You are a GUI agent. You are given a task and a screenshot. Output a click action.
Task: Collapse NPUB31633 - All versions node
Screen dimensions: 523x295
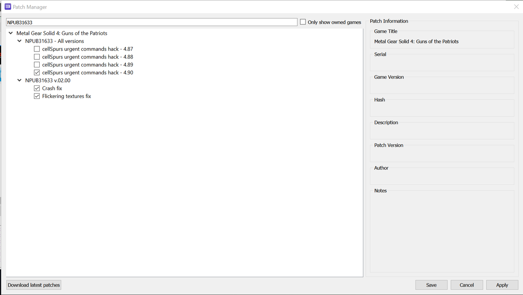19,41
